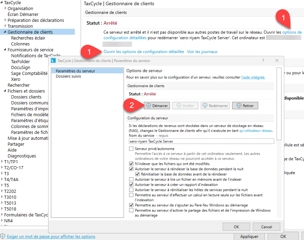
Task: Toggle Serveur privé/autonome checkbox
Action: click(131, 149)
